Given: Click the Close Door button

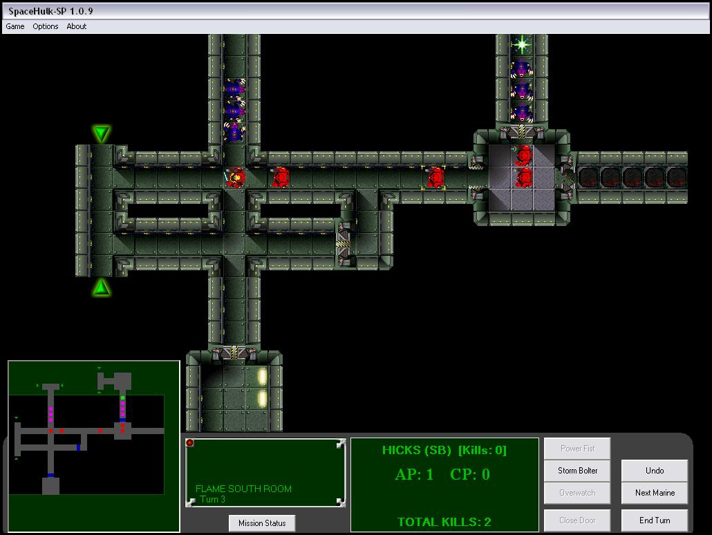Looking at the screenshot, I should (577, 520).
